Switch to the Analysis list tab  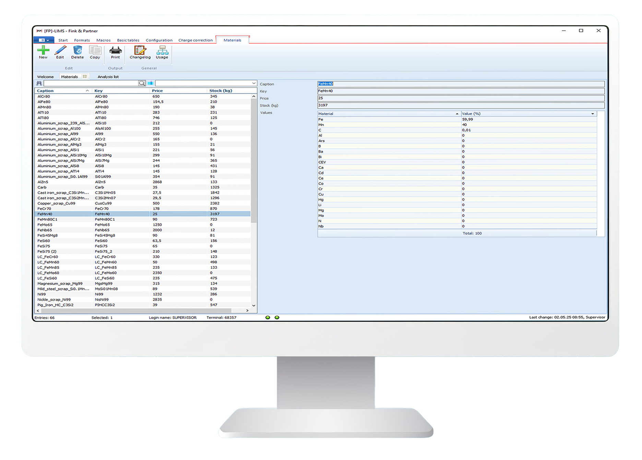108,77
